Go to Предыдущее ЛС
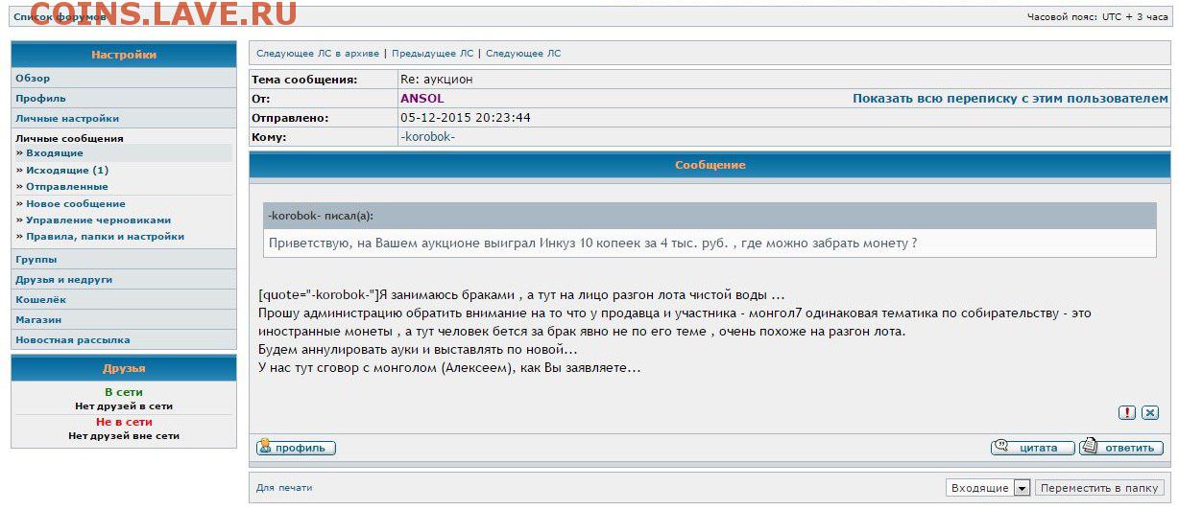The width and height of the screenshot is (1179, 510). (433, 54)
